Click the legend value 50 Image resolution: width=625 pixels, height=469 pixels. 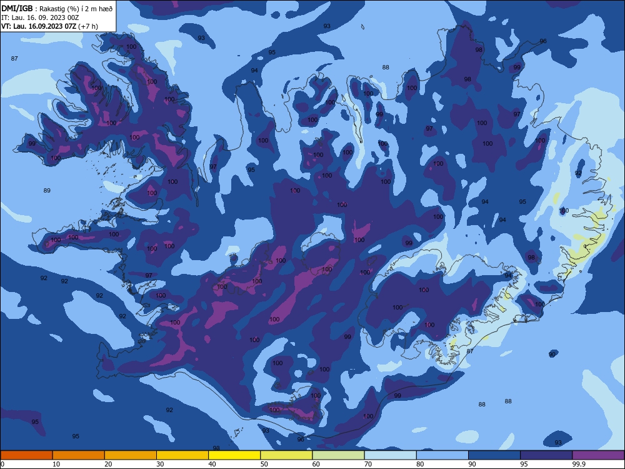(x=264, y=464)
